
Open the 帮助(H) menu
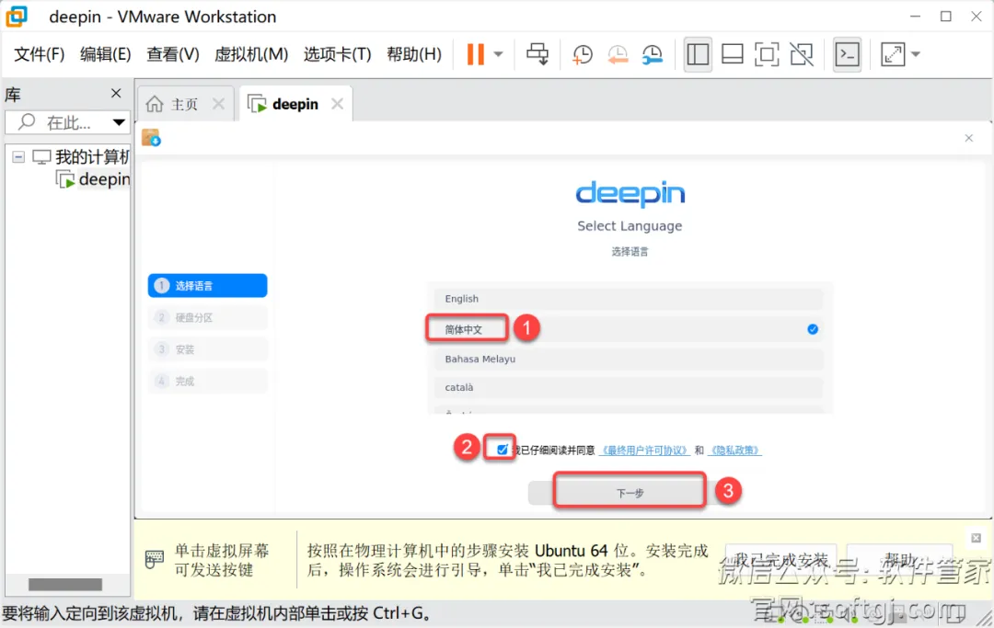[x=414, y=54]
